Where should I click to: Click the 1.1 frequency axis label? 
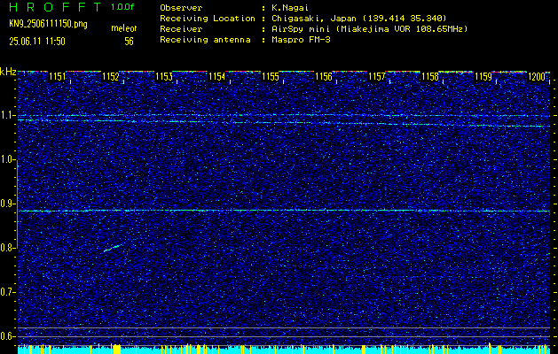(x=7, y=115)
